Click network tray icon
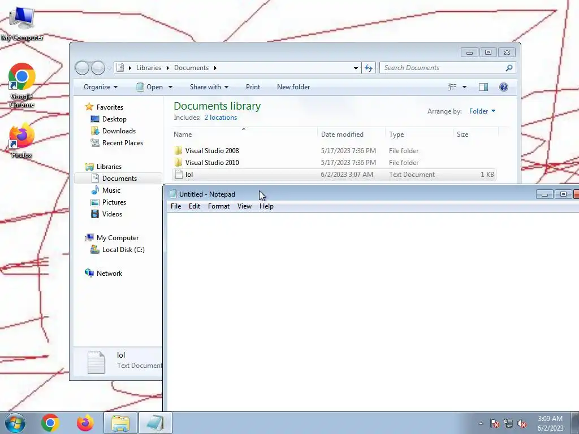 click(508, 423)
